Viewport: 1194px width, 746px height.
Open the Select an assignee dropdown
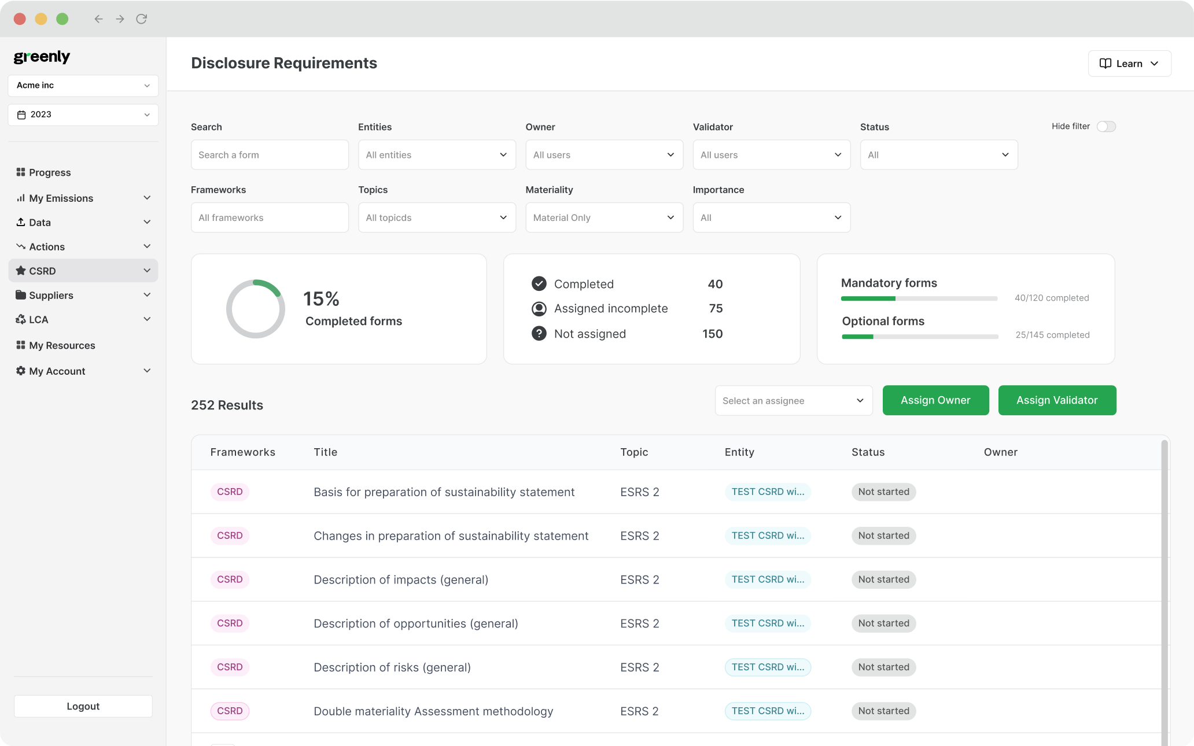[x=793, y=401]
